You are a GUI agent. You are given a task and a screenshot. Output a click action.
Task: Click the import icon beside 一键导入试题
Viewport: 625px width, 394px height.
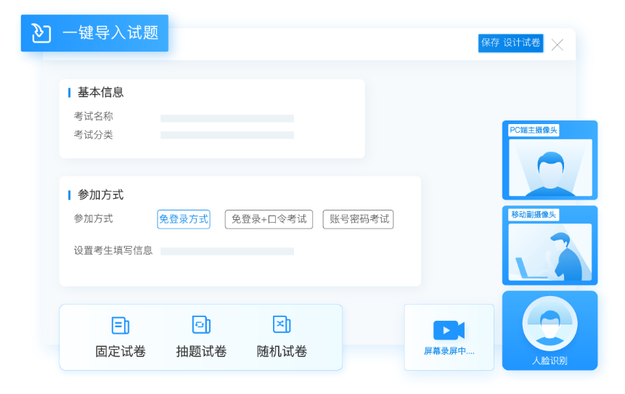41,33
